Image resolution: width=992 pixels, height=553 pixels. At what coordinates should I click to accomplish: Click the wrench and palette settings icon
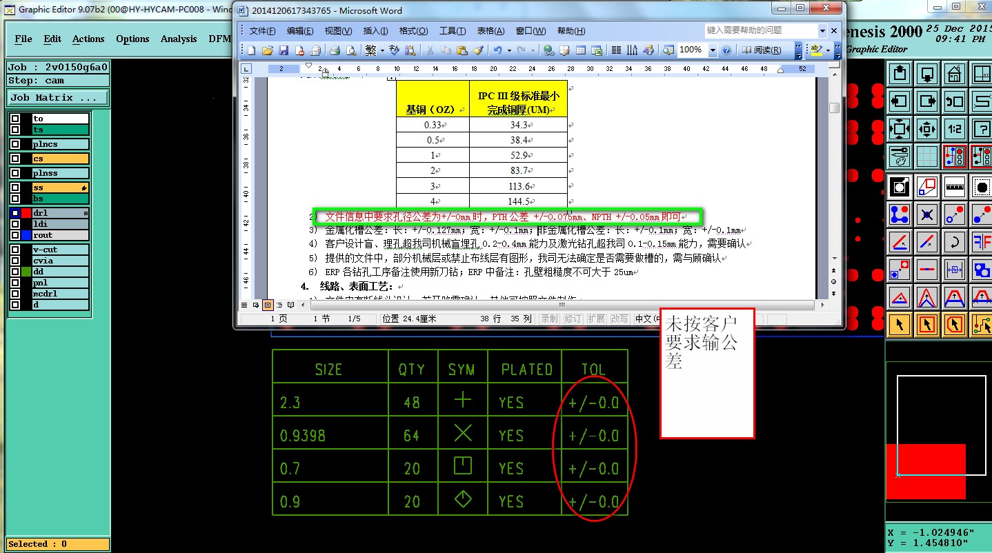coord(900,157)
